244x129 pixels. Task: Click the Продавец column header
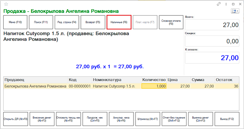(x=36, y=80)
